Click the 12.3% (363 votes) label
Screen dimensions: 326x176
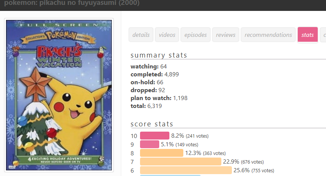tap(206, 153)
